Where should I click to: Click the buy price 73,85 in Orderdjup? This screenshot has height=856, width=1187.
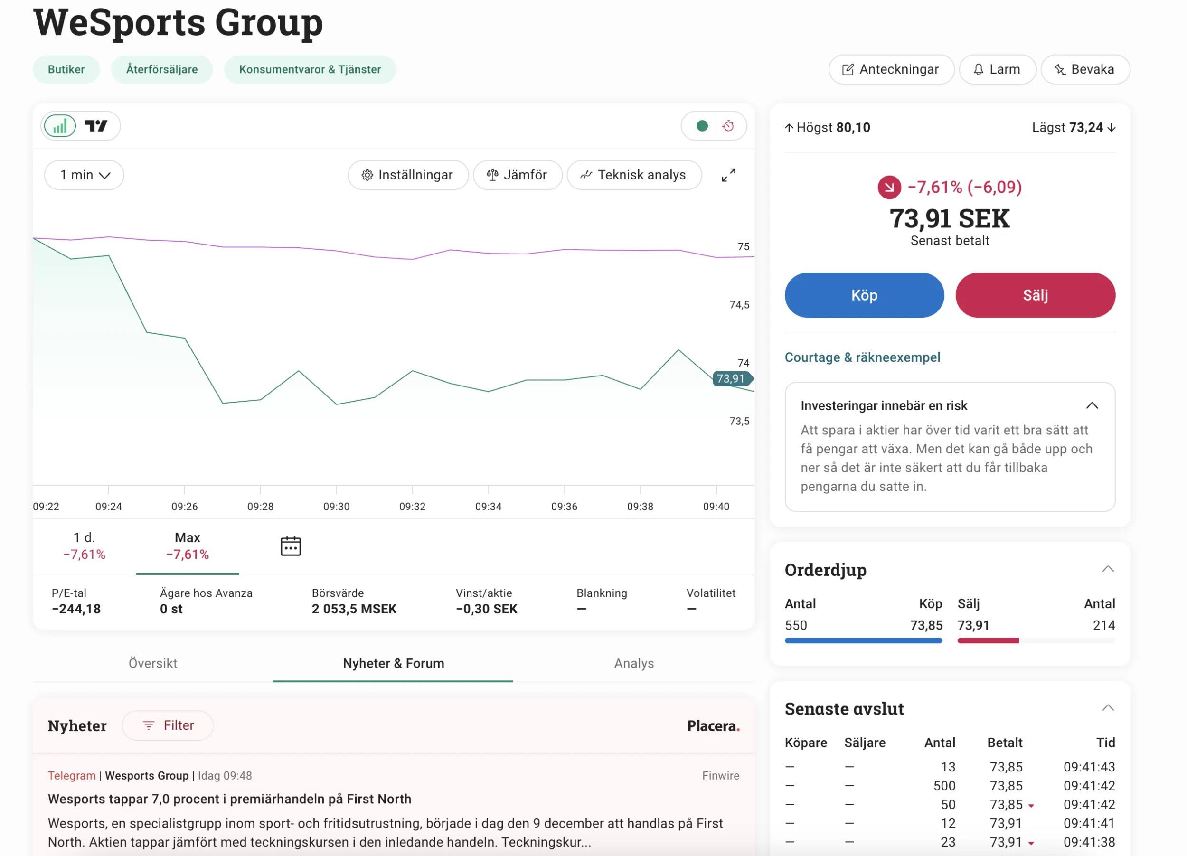tap(926, 626)
